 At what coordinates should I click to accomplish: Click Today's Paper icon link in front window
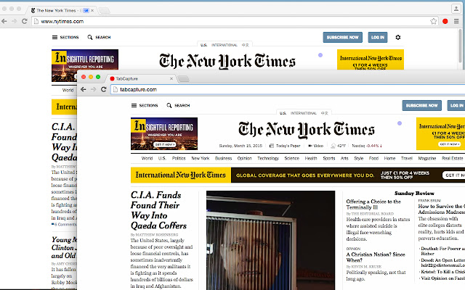[x=285, y=146]
